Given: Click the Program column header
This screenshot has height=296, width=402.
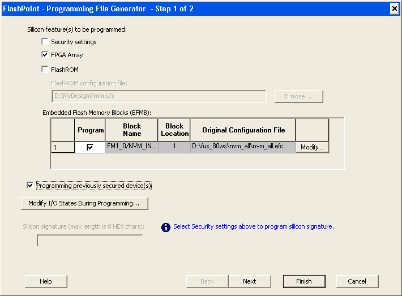Looking at the screenshot, I should pos(90,130).
